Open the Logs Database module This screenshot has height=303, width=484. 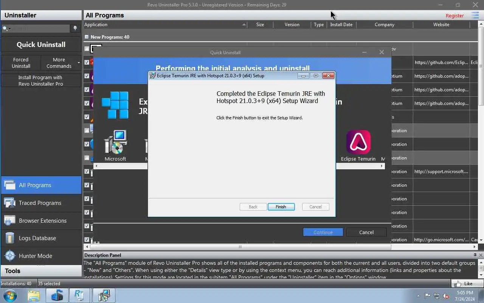(x=41, y=238)
